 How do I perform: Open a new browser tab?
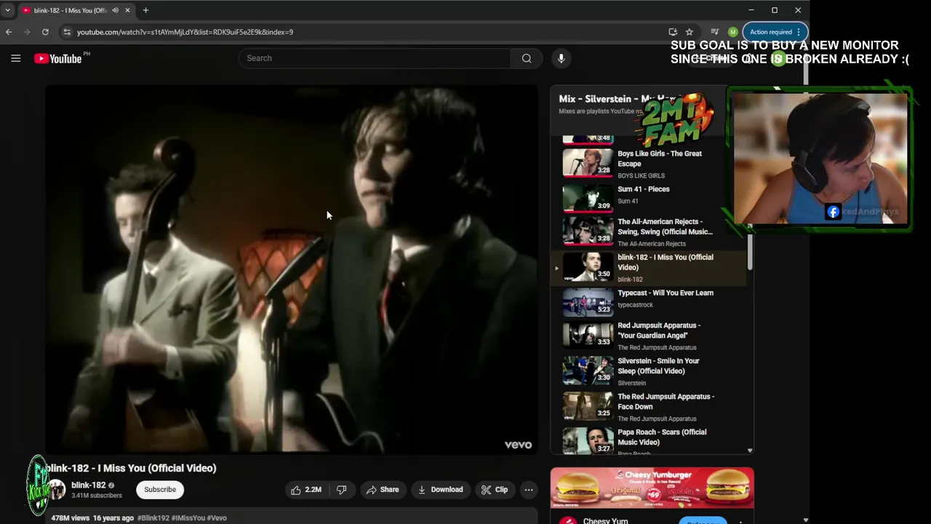click(145, 10)
